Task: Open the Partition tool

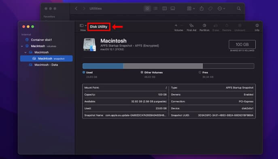Action: [x=204, y=25]
